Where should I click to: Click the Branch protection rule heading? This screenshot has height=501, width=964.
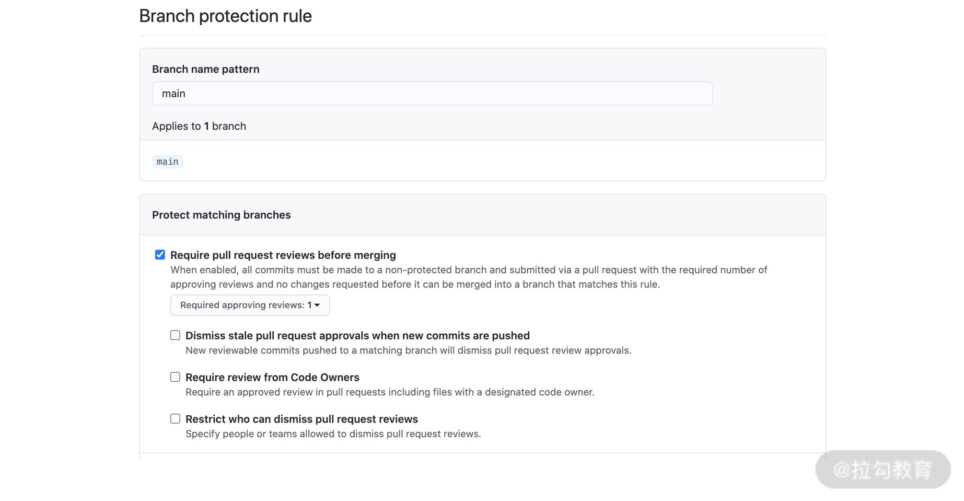tap(225, 16)
